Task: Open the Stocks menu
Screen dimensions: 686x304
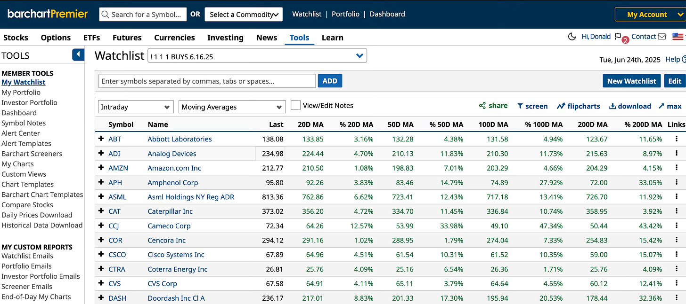Action: click(x=16, y=38)
